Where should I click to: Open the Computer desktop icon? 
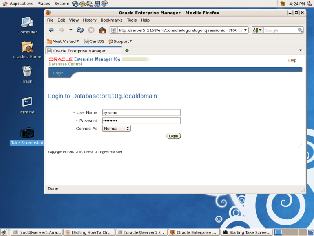[x=27, y=26]
